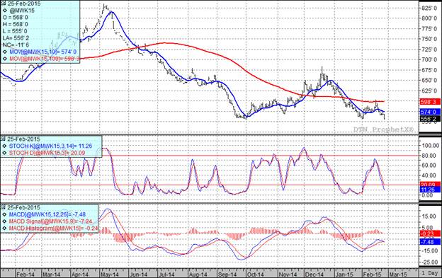The image size is (442, 278).
Task: Select the MACD[@MWK15,12,26]= -7.48 legend entry
Action: [x=47, y=214]
